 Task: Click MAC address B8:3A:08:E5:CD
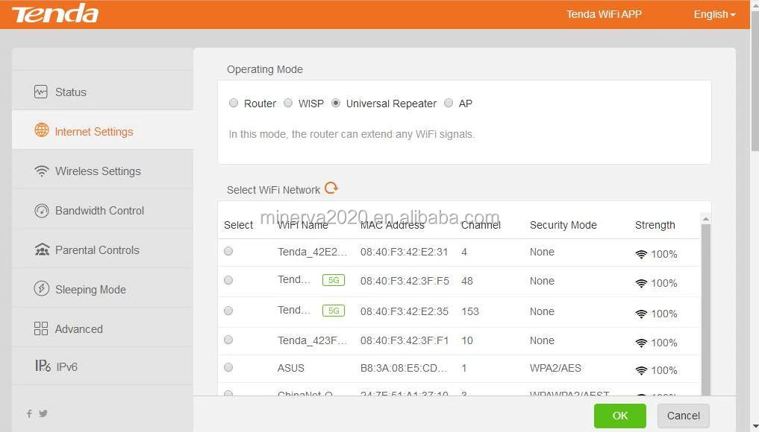coord(404,368)
